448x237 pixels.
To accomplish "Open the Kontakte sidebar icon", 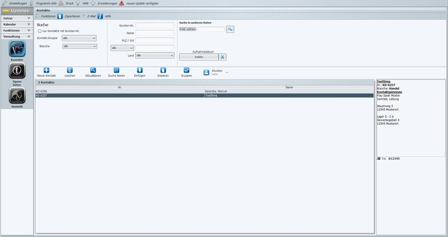I will point(17,49).
